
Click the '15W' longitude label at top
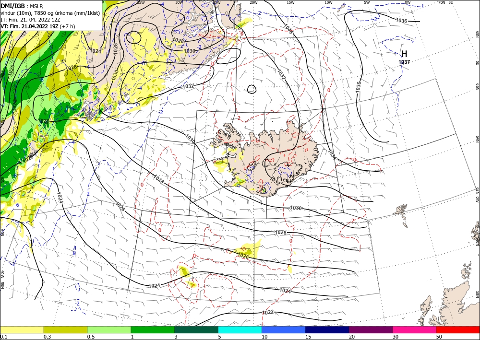coord(290,2)
